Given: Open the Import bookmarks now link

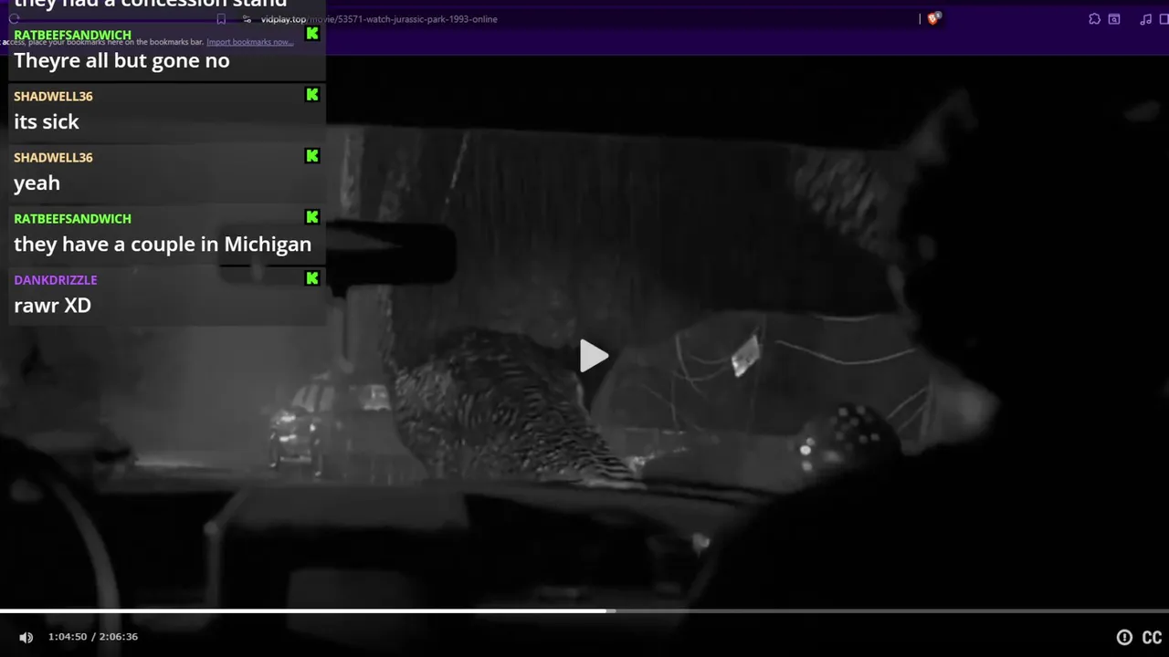Looking at the screenshot, I should (249, 42).
